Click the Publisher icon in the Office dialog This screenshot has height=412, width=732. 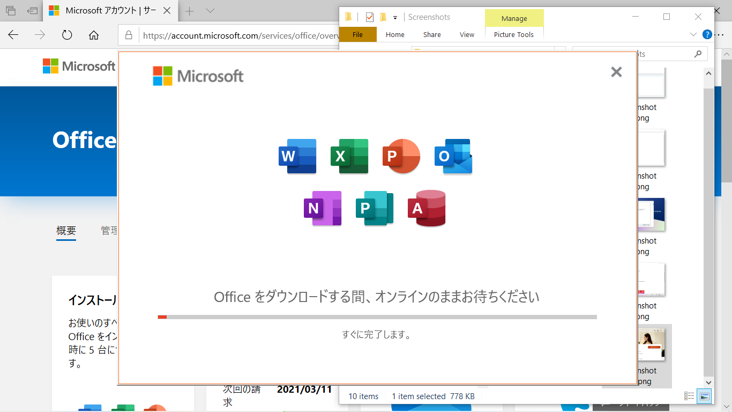[375, 208]
